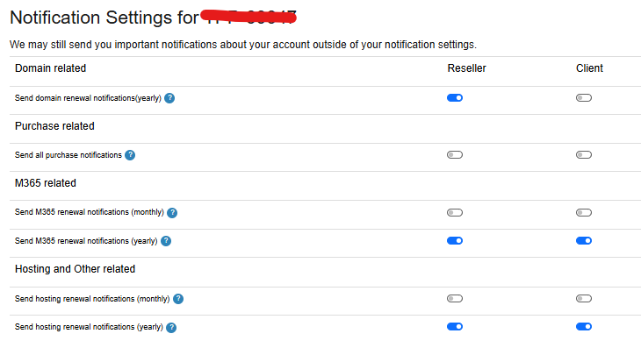Turn on Client M365 monthly renewal toggle
Viewport: 641px width, 355px height.
(x=584, y=213)
